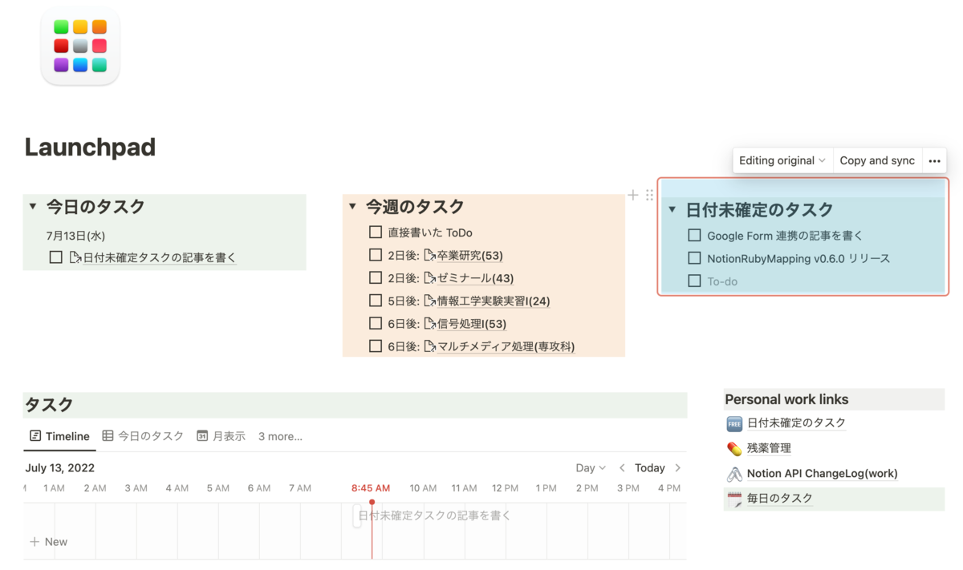Open the Editing original dropdown
963x570 pixels.
(x=782, y=160)
